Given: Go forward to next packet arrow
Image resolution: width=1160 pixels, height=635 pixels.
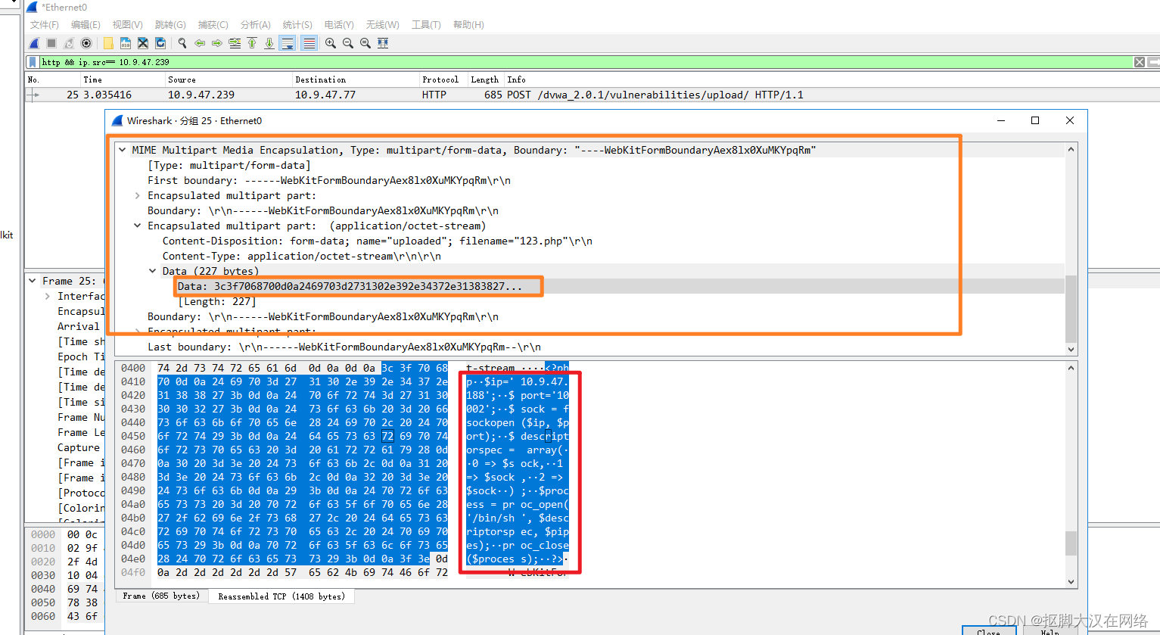Looking at the screenshot, I should click(x=217, y=43).
